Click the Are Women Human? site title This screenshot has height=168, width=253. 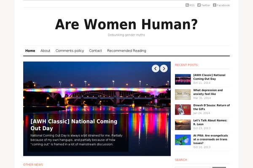click(x=126, y=24)
